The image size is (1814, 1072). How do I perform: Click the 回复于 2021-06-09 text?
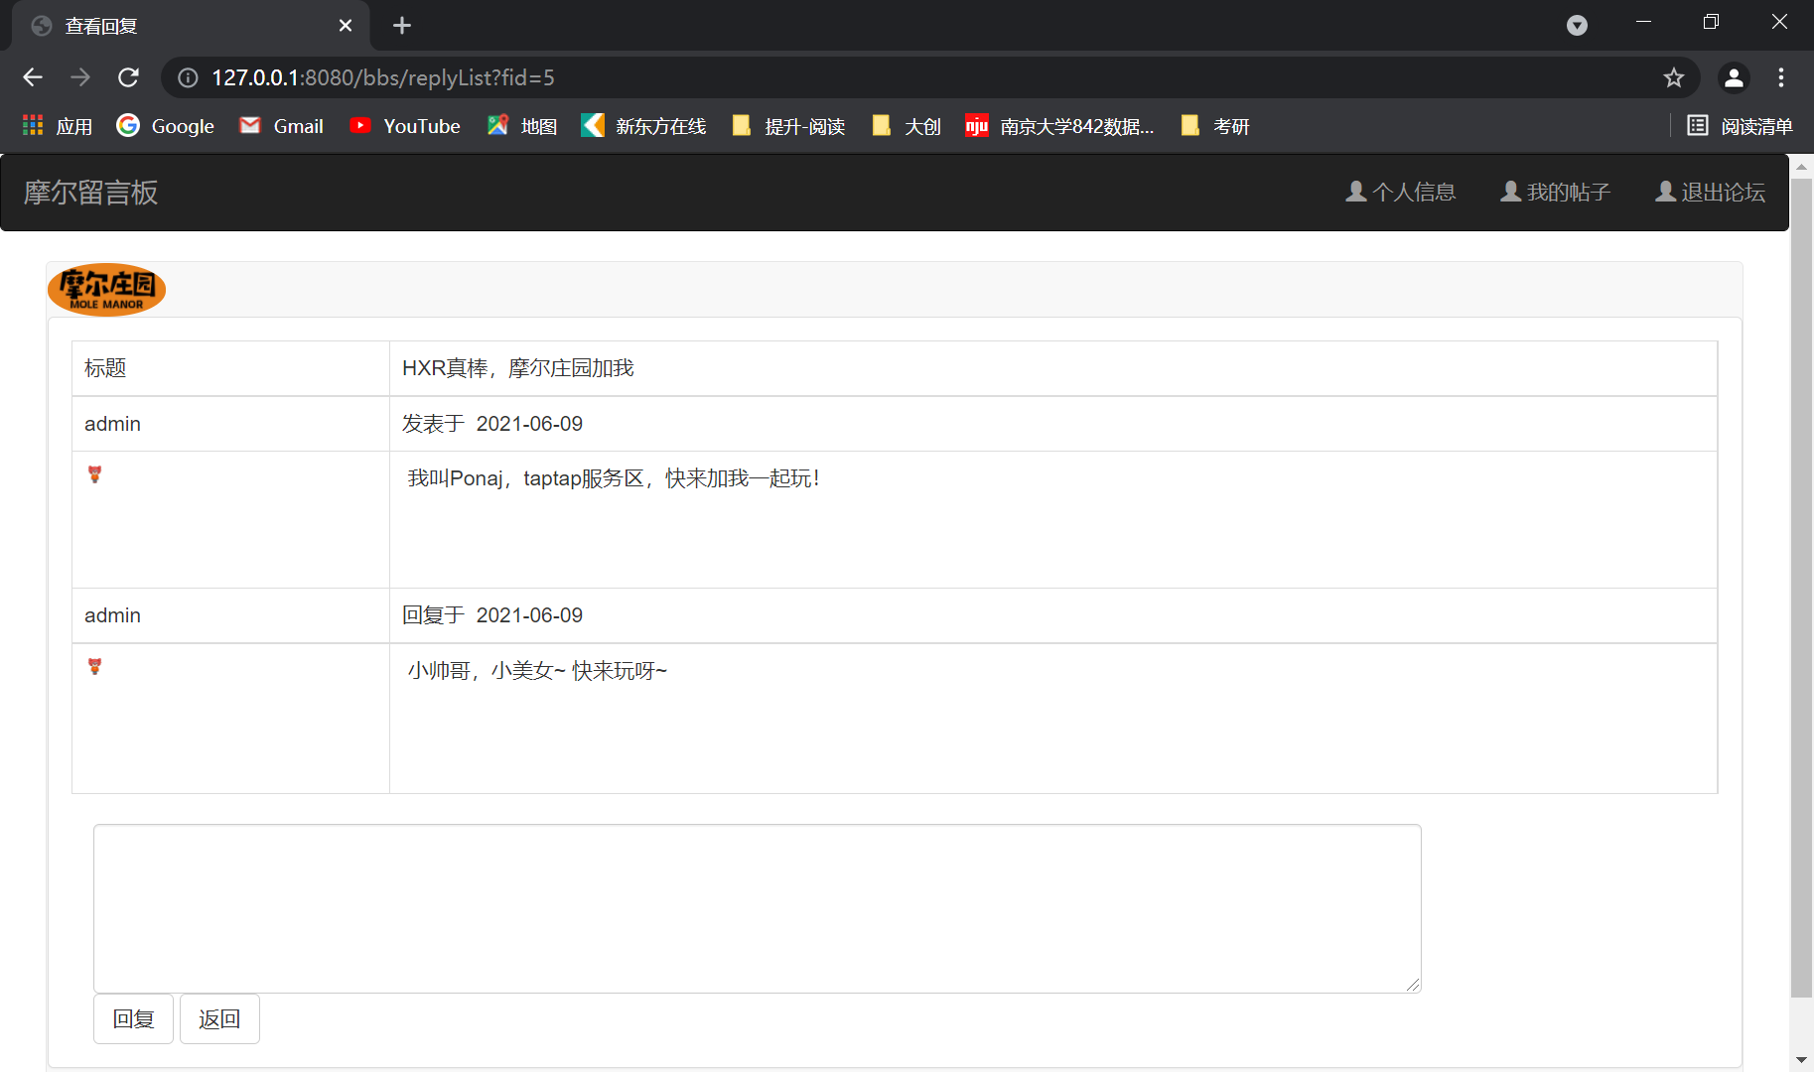(492, 615)
